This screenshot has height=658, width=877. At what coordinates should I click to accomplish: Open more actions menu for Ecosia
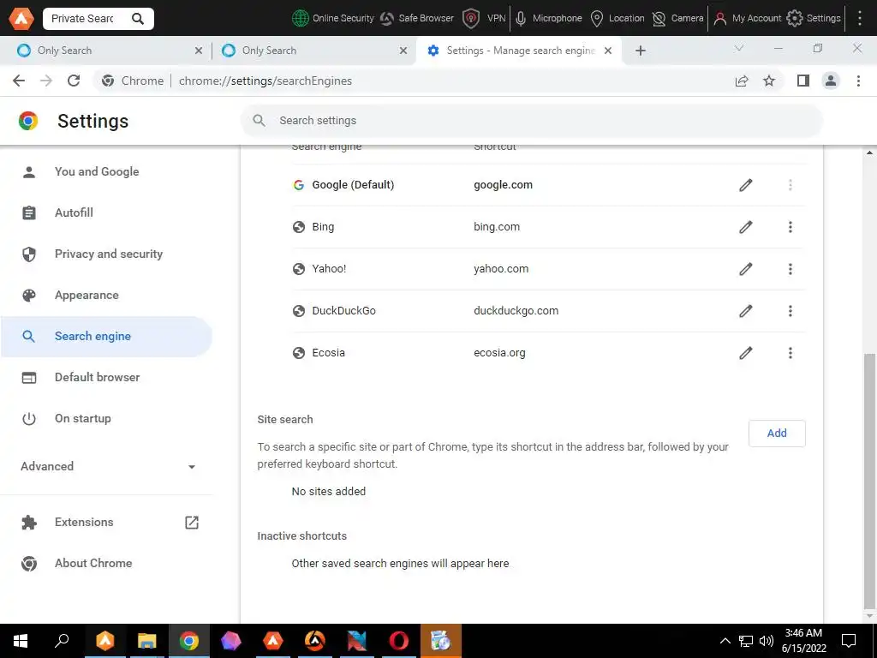coord(790,353)
